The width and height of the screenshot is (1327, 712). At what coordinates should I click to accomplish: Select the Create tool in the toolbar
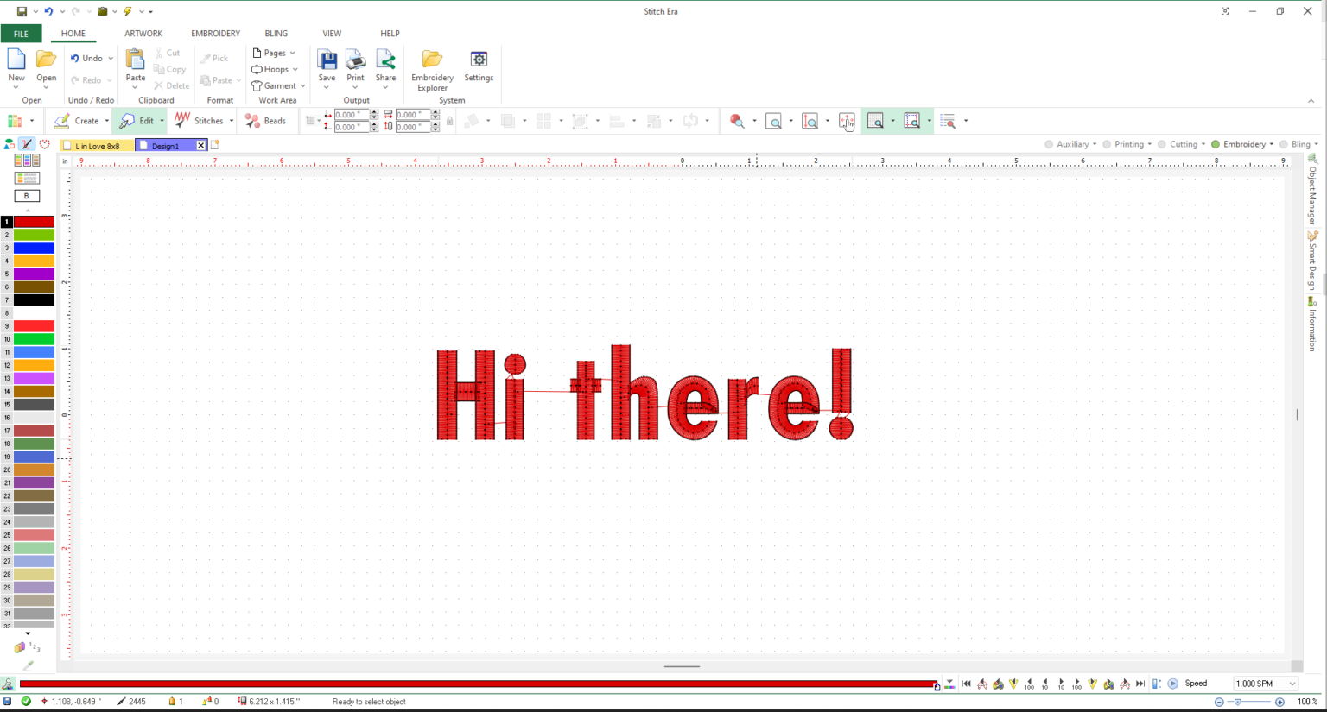click(x=86, y=121)
